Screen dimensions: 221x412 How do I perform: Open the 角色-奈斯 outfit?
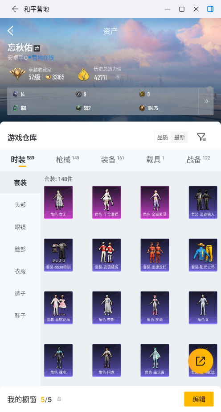[106, 308]
